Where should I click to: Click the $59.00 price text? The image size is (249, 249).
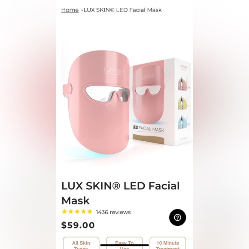tap(78, 225)
